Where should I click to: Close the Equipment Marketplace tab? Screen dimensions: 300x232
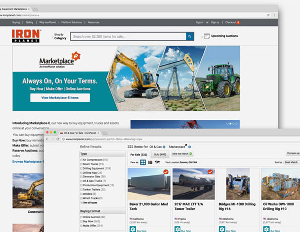coord(29,9)
